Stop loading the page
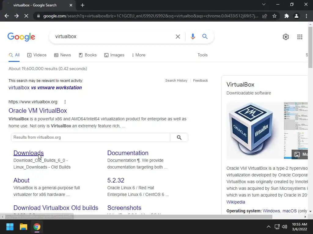This screenshot has height=234, width=313. [26, 16]
